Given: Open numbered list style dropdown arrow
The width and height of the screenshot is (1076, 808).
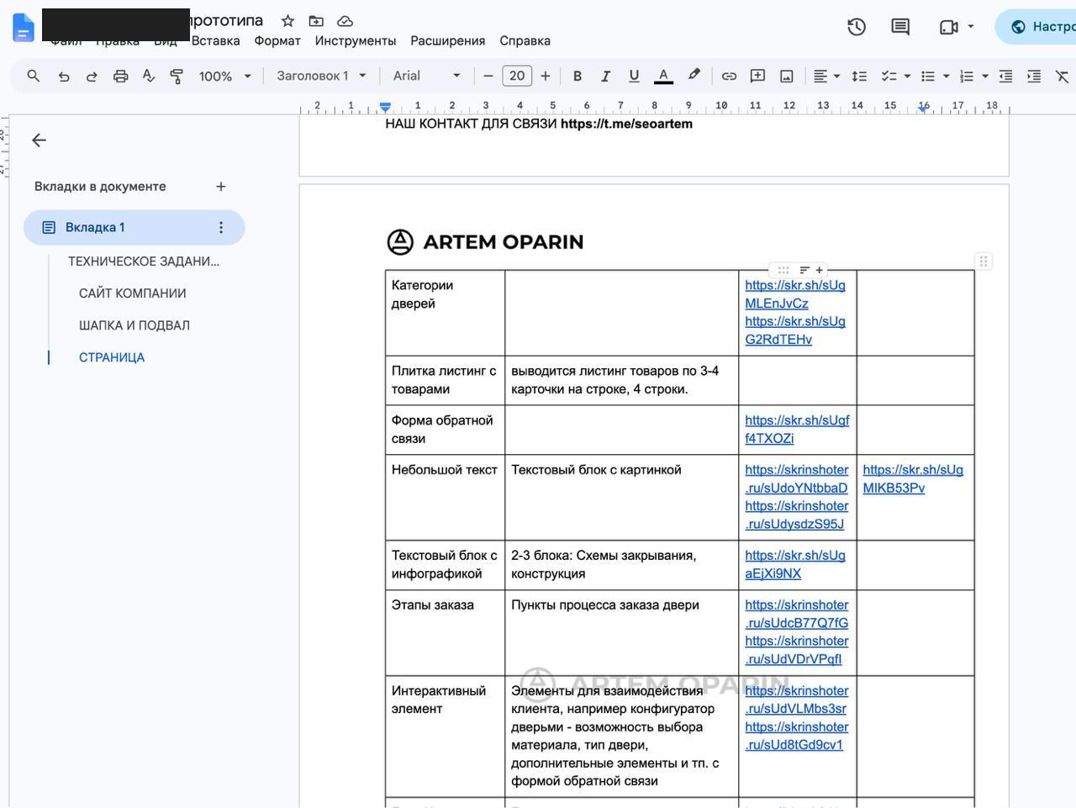Looking at the screenshot, I should (985, 76).
